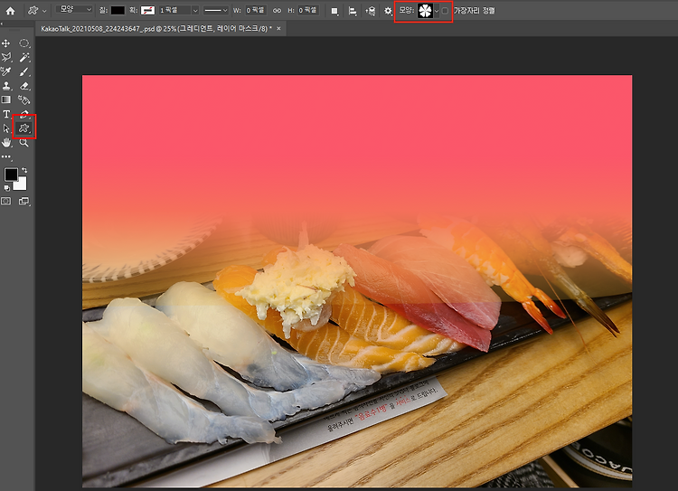Open path alignment options

pyautogui.click(x=353, y=11)
